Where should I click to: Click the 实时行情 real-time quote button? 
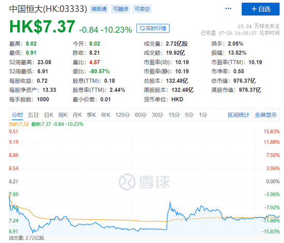click(153, 28)
